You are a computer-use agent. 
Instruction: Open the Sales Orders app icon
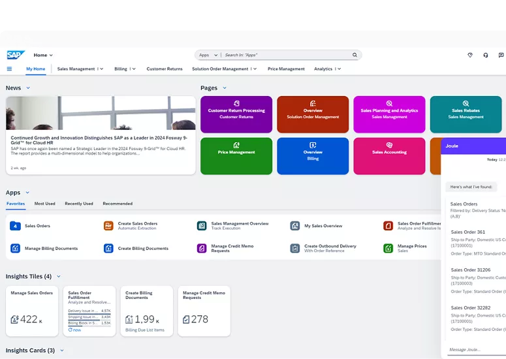pos(15,226)
